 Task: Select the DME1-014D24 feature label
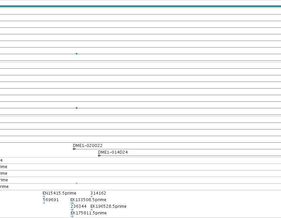tap(113, 152)
